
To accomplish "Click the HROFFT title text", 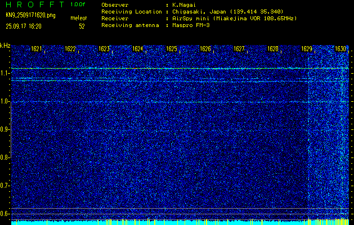I will 35,4.
